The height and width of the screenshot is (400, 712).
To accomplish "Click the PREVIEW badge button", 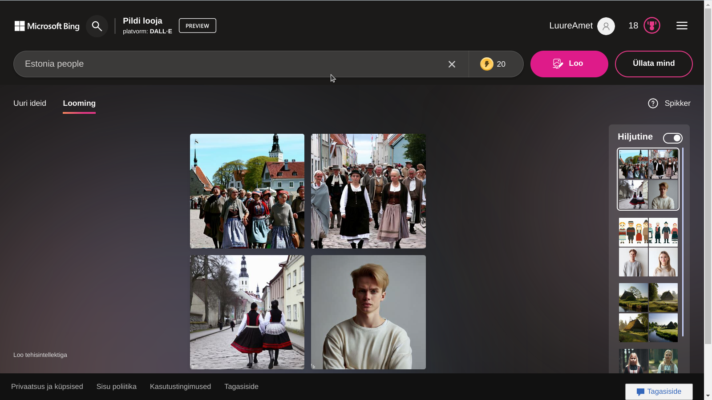I will (x=197, y=26).
